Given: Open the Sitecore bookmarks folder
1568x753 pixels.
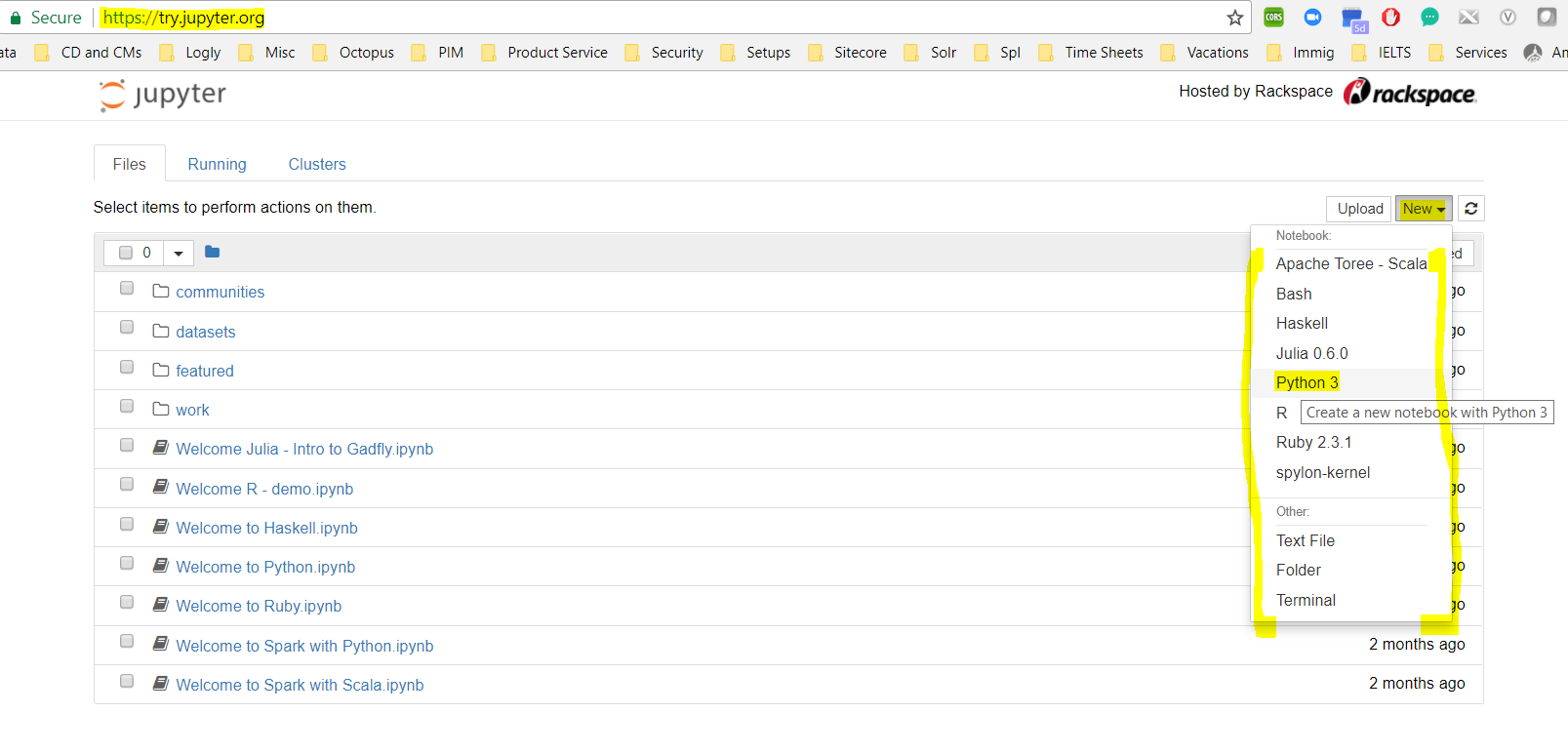Looking at the screenshot, I should (848, 53).
